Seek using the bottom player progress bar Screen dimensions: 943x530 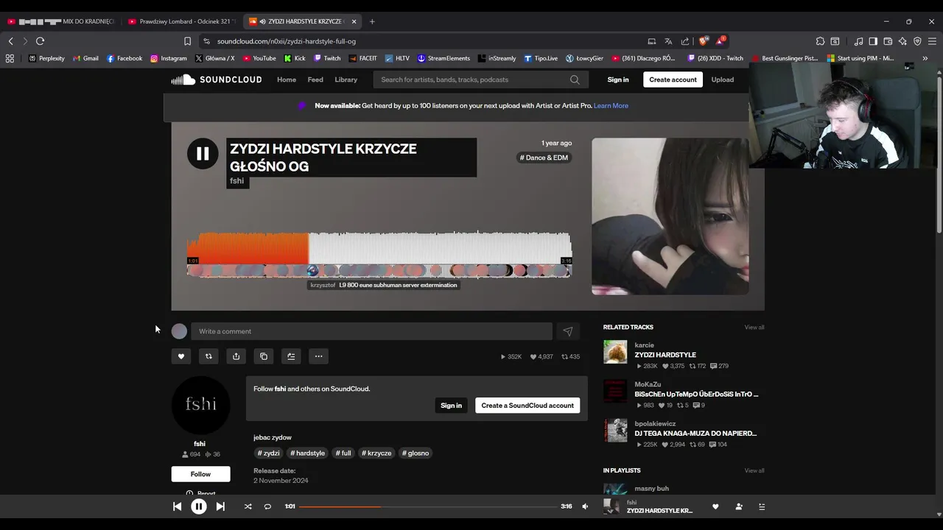click(x=428, y=506)
